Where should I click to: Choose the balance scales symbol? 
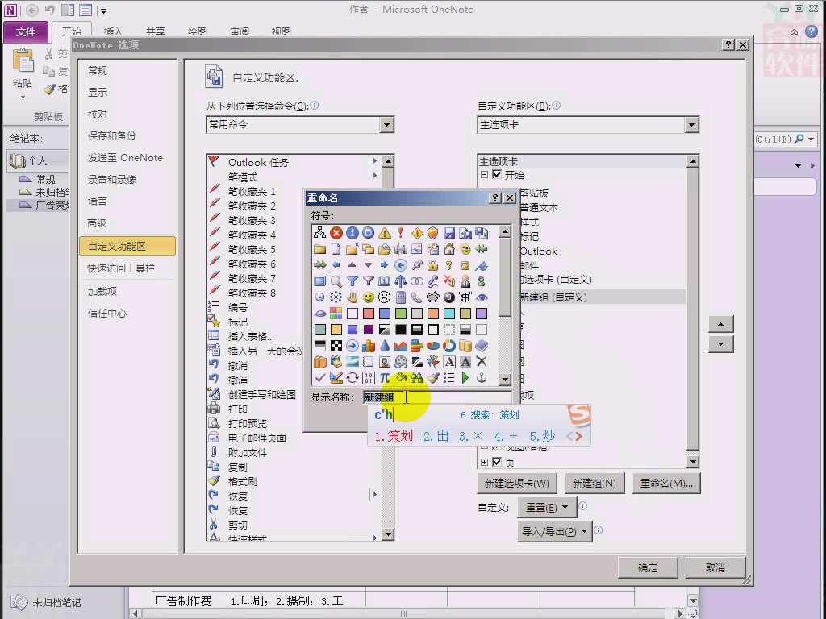[400, 281]
